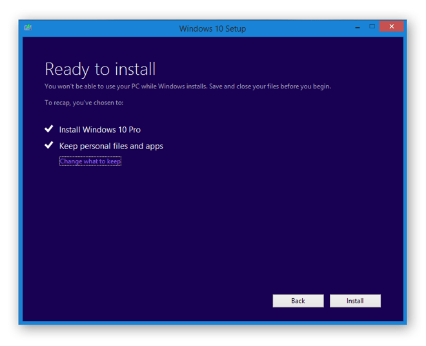The height and width of the screenshot is (346, 426).
Task: Click the text 'Install Windows 10 Pro'
Action: point(100,130)
